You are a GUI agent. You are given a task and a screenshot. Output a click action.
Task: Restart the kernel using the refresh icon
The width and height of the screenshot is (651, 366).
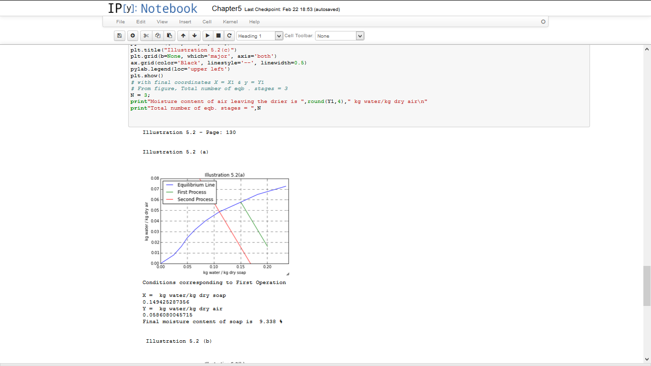[229, 36]
